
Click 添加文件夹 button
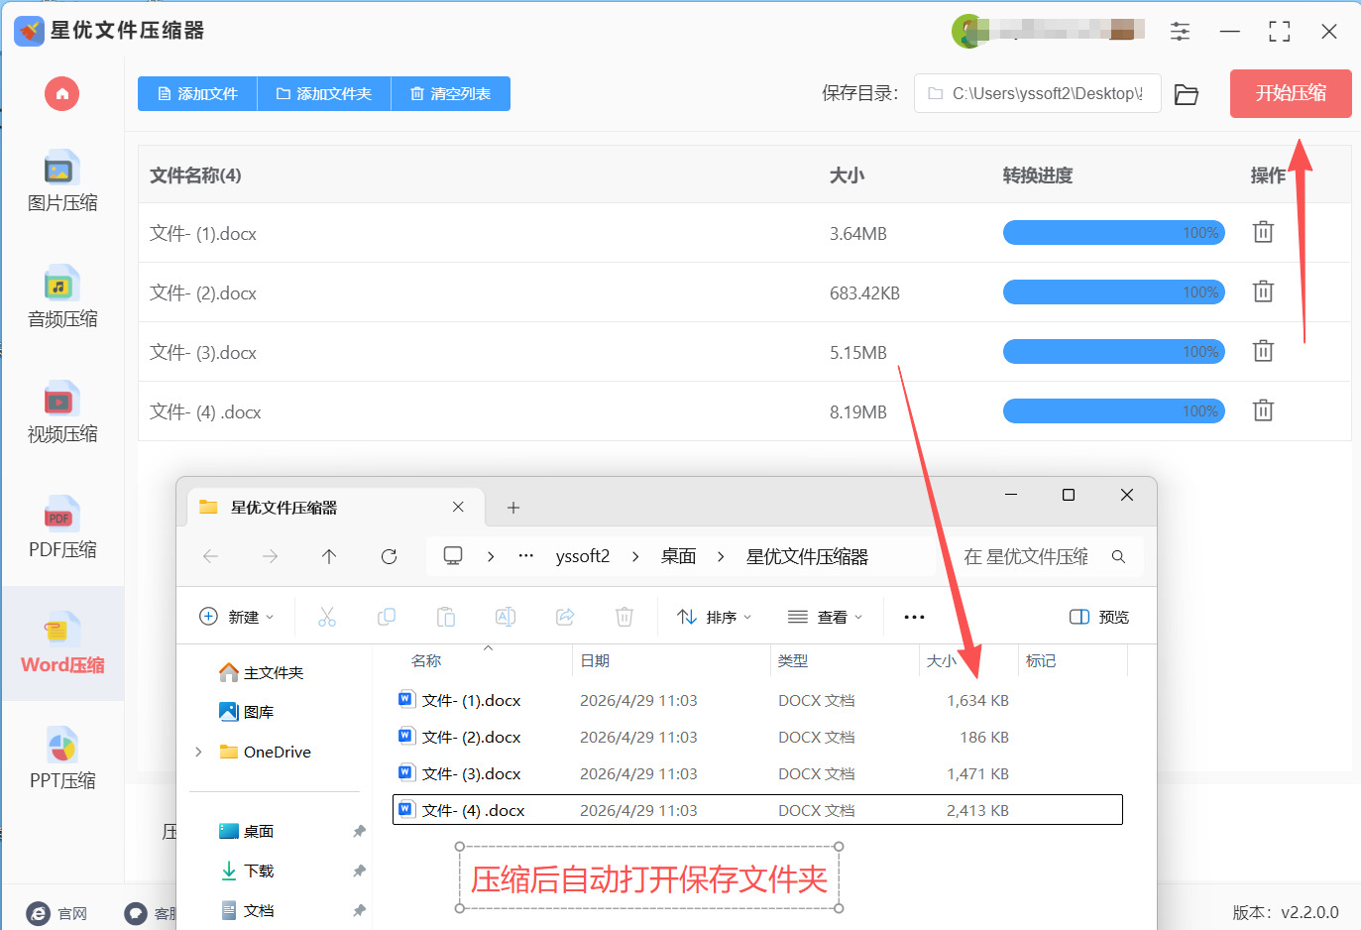click(x=324, y=94)
